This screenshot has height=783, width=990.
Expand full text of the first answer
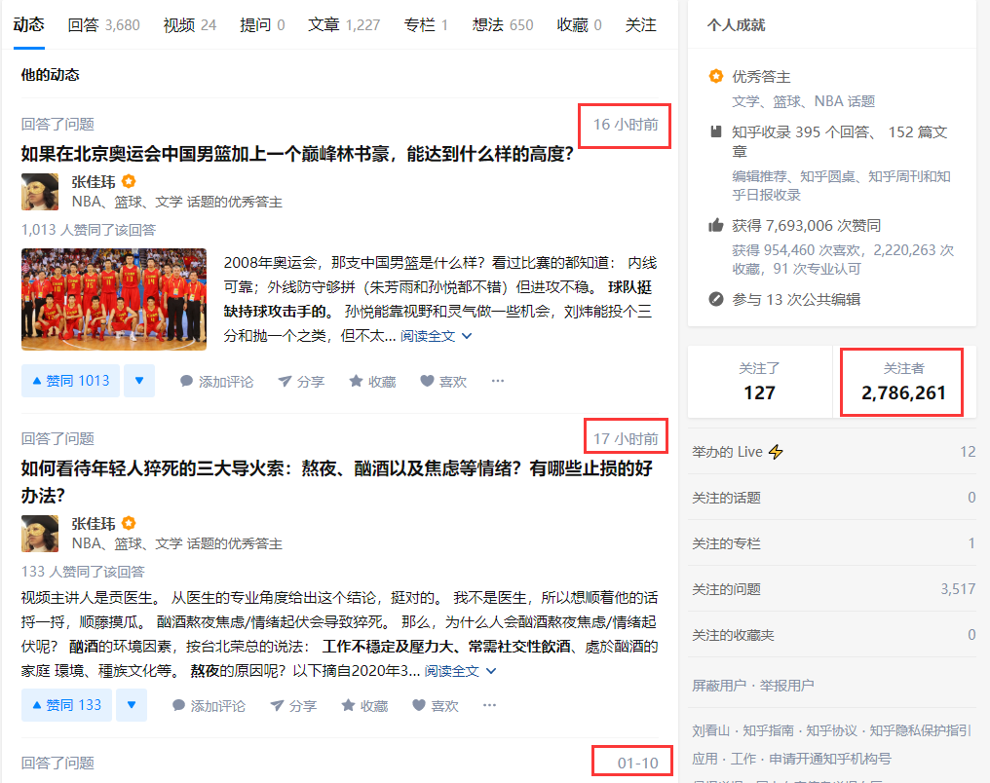coord(436,336)
